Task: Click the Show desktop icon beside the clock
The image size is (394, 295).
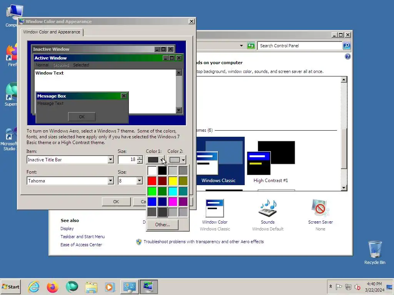Action: pos(389,287)
